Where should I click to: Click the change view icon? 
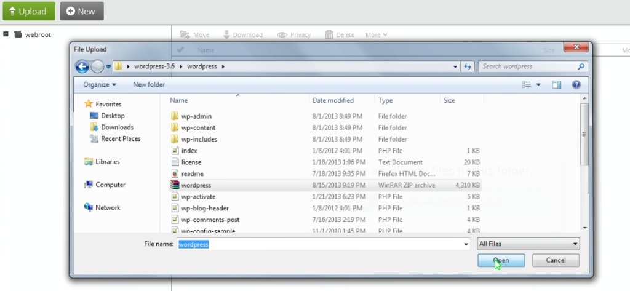click(x=527, y=84)
